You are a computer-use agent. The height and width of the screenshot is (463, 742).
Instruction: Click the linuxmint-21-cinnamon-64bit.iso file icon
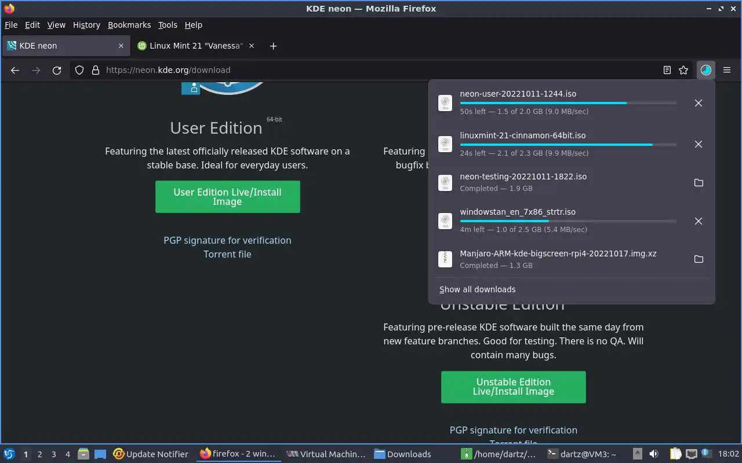tap(445, 144)
